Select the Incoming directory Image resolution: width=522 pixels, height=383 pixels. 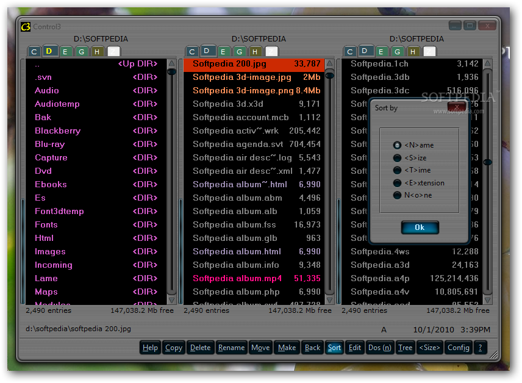point(96,265)
